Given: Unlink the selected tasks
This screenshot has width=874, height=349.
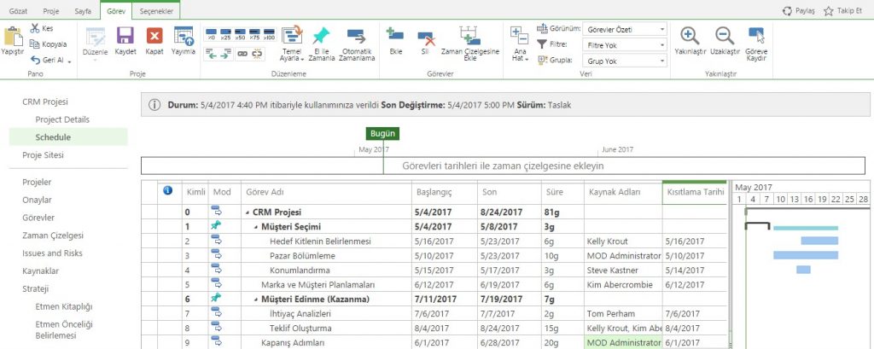Looking at the screenshot, I should coord(257,54).
